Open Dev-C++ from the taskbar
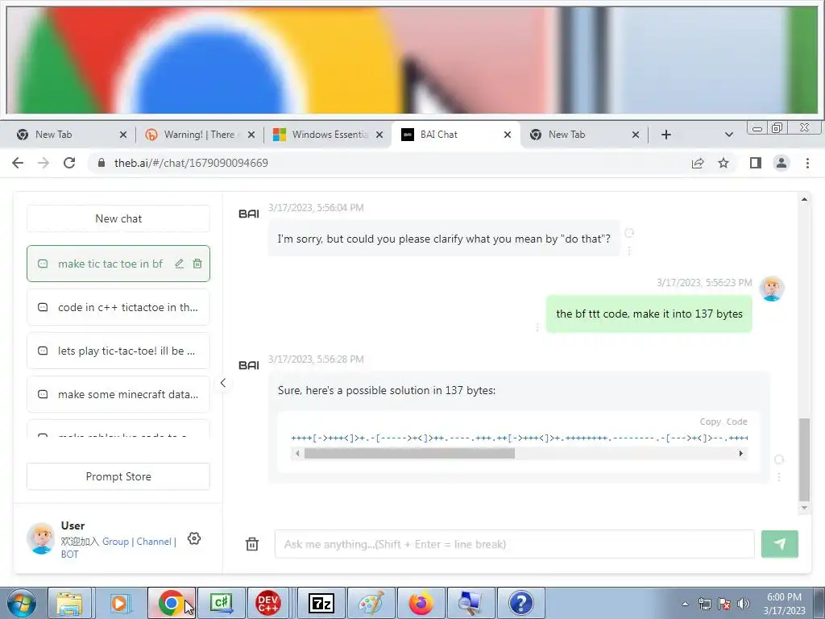This screenshot has height=619, width=825. click(x=268, y=603)
